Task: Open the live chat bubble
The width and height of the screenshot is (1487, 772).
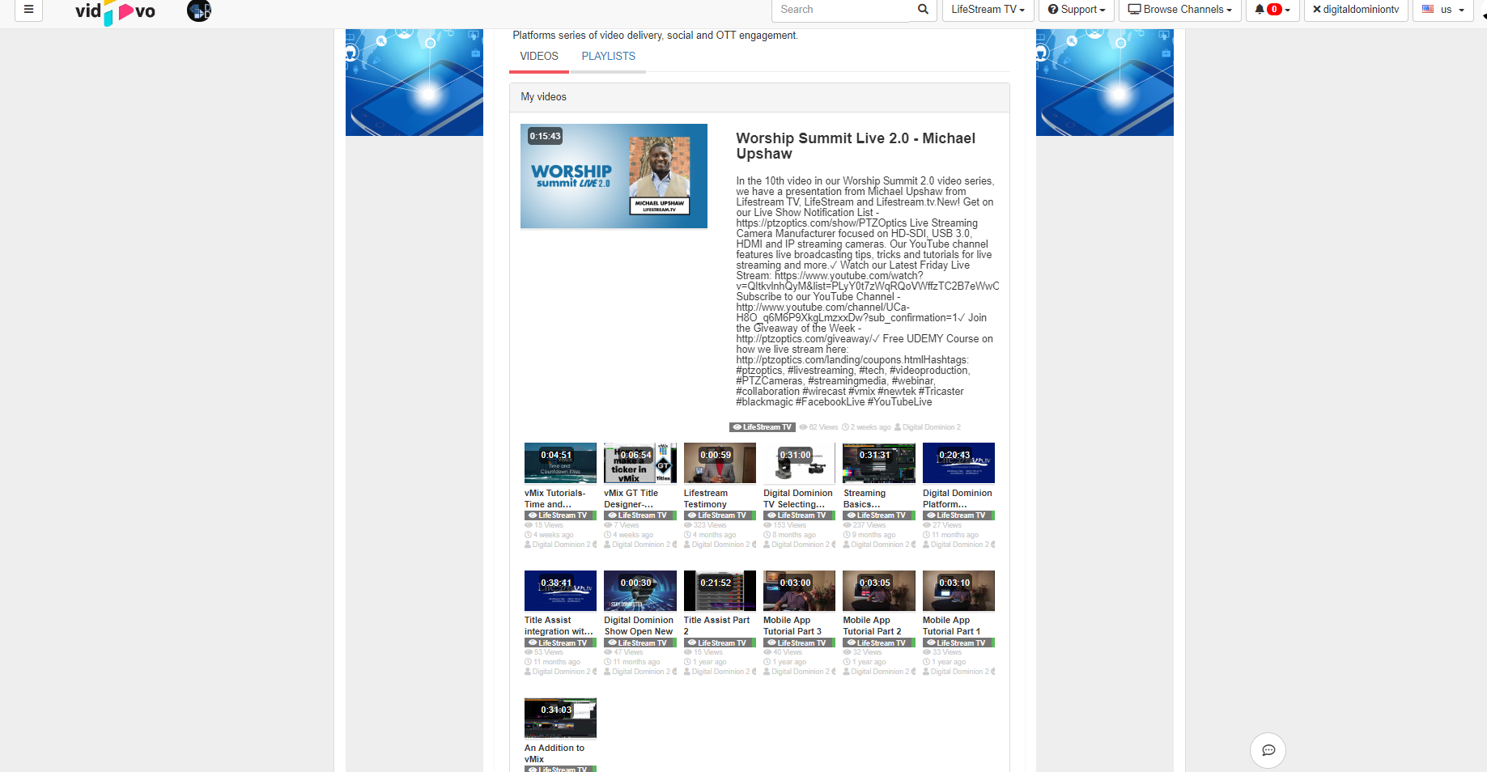Action: pyautogui.click(x=1268, y=750)
